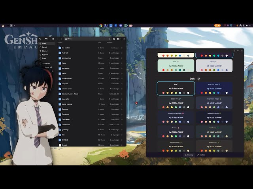The width and height of the screenshot is (253, 189).
Task: Select the GNOME folder
Action: (x=91, y=140)
